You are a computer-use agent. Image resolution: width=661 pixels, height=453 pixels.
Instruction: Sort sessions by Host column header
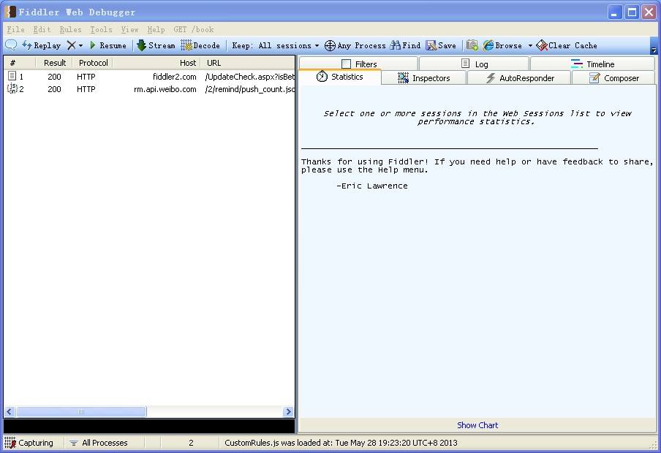tap(156, 63)
